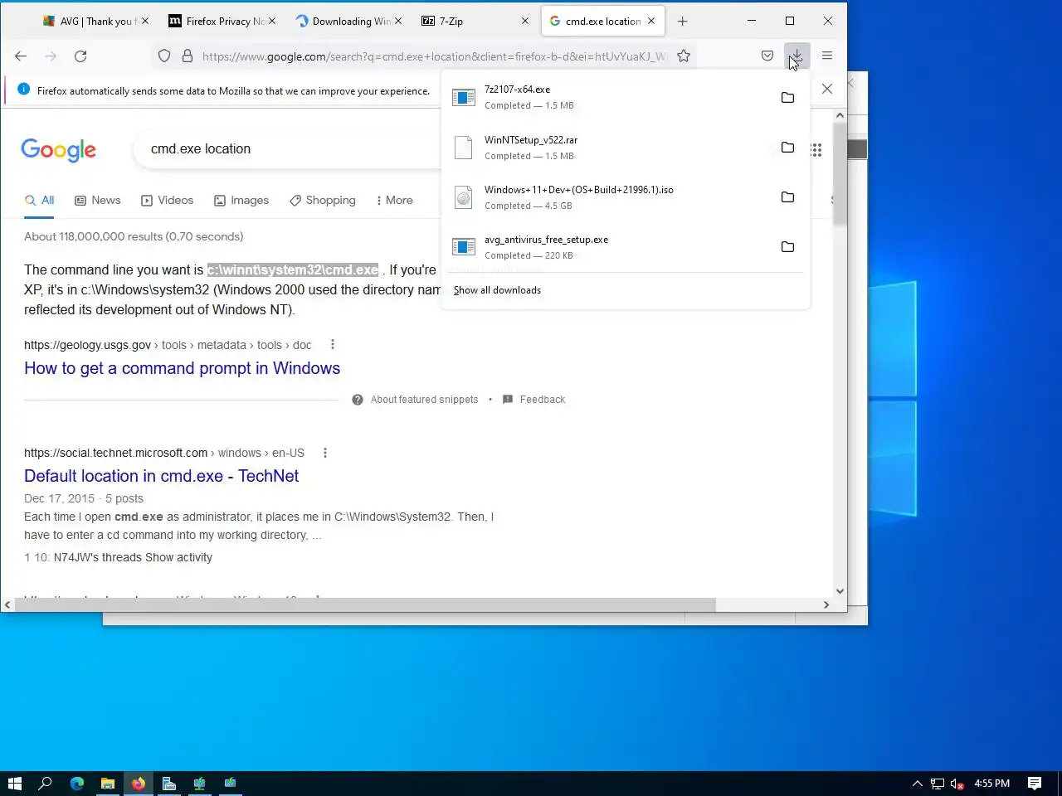Viewport: 1062px width, 796px height.
Task: Open File Explorer from the taskbar
Action: click(x=108, y=783)
